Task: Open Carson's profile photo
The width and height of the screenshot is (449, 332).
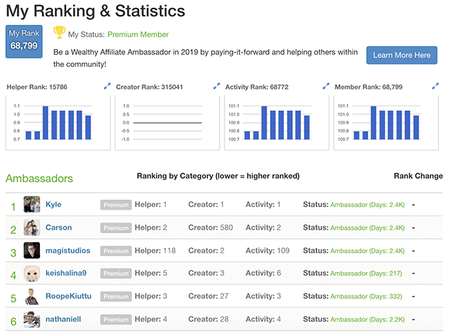Action: (32, 228)
